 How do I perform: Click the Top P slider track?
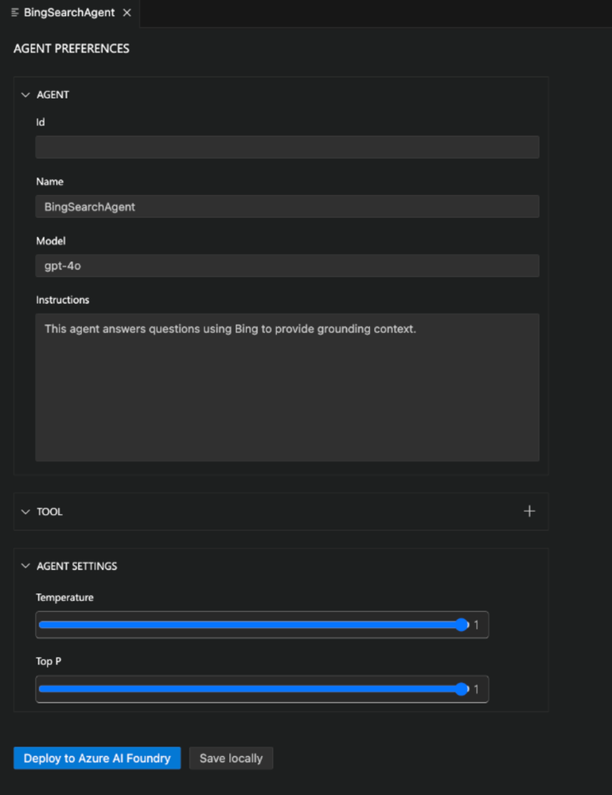pos(254,689)
